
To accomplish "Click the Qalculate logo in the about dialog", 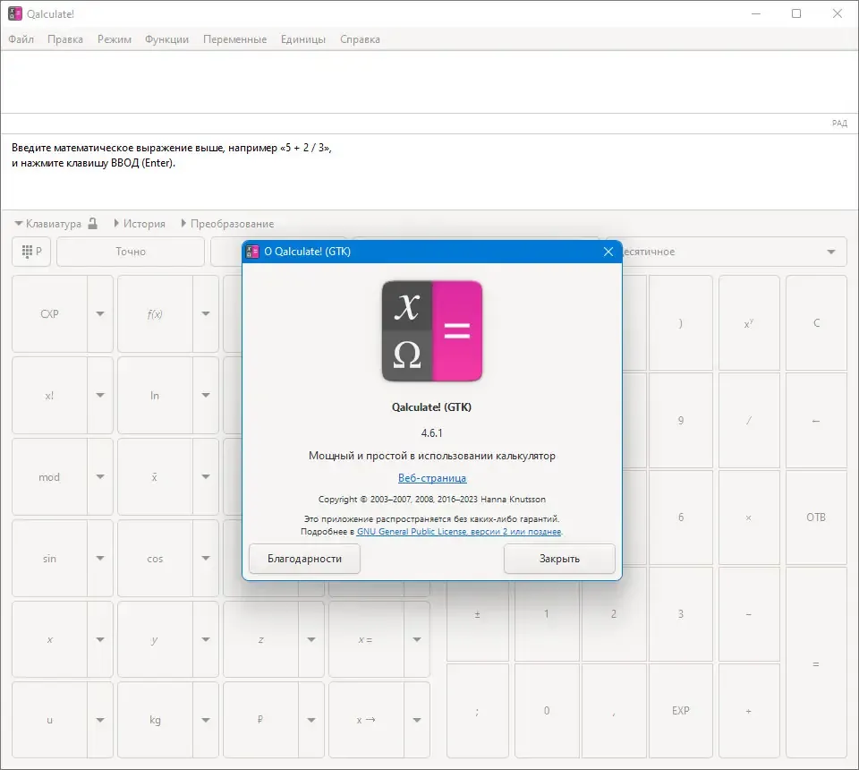I will point(431,331).
